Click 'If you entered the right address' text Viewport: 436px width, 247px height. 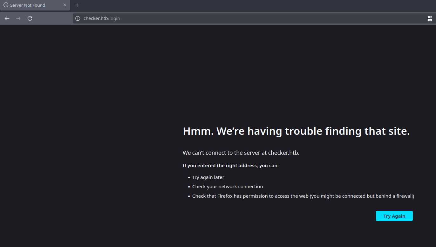230,166
